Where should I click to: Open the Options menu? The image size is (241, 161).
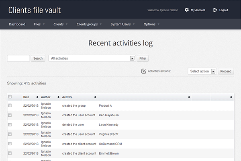pos(149,24)
